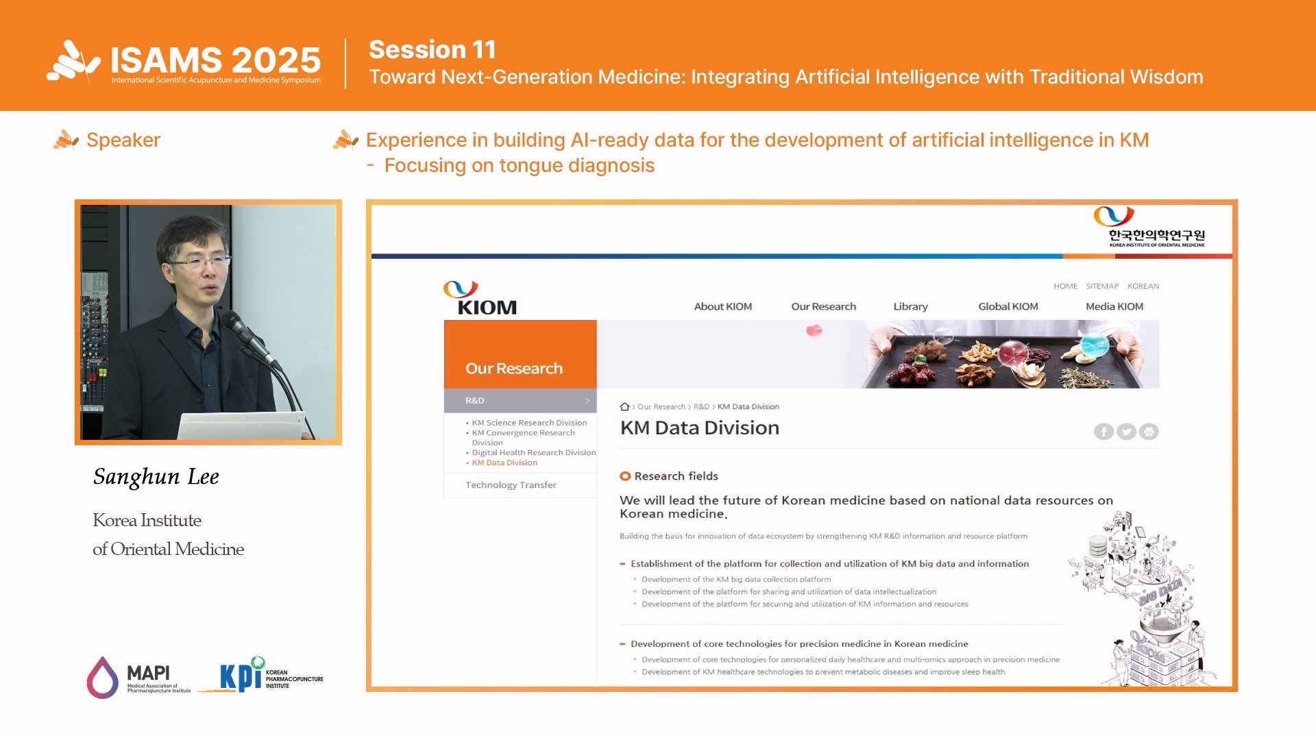
Task: Click the SITEMAP link
Action: [1101, 286]
